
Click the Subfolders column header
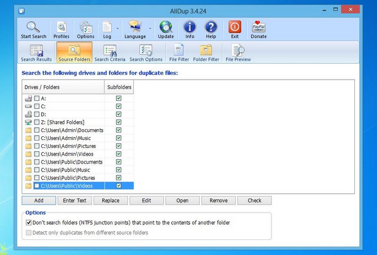(x=119, y=87)
